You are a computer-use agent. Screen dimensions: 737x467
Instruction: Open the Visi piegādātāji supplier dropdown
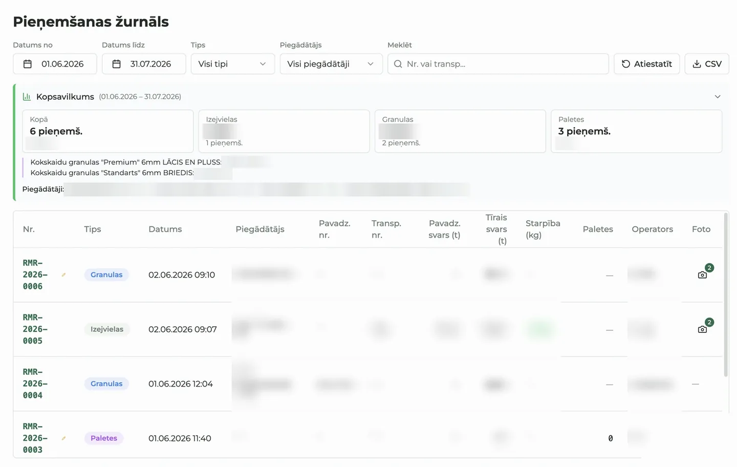331,64
